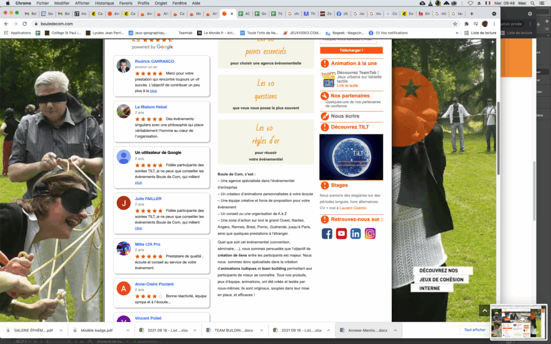Open a new tab with the plus button

(x=471, y=13)
